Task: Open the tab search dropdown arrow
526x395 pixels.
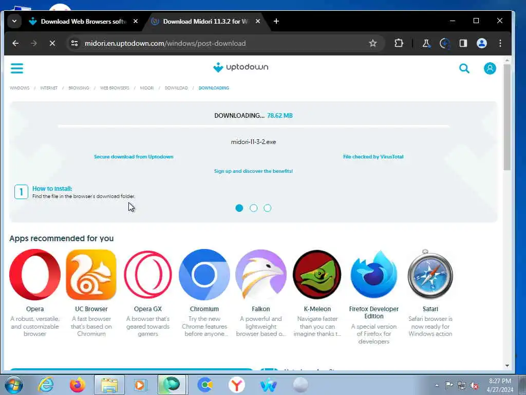Action: (14, 21)
